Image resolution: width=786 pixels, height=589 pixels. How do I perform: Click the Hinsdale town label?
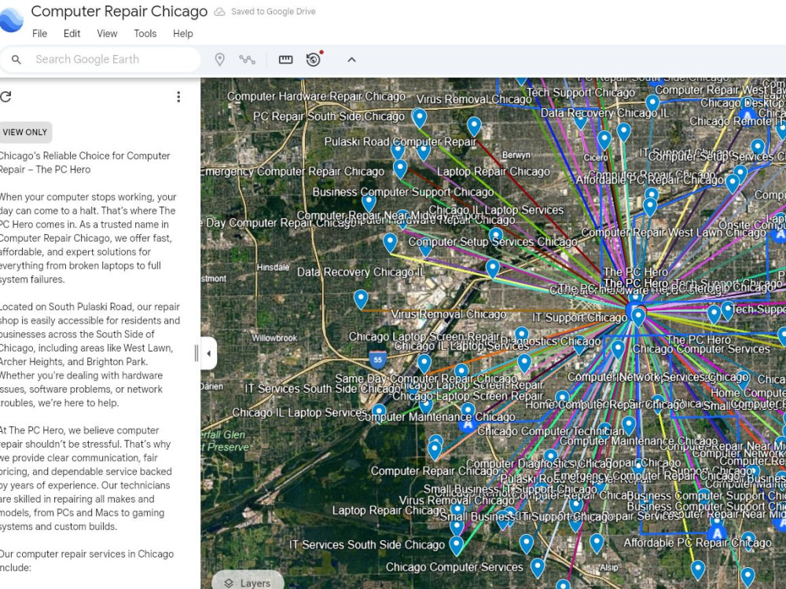point(273,268)
